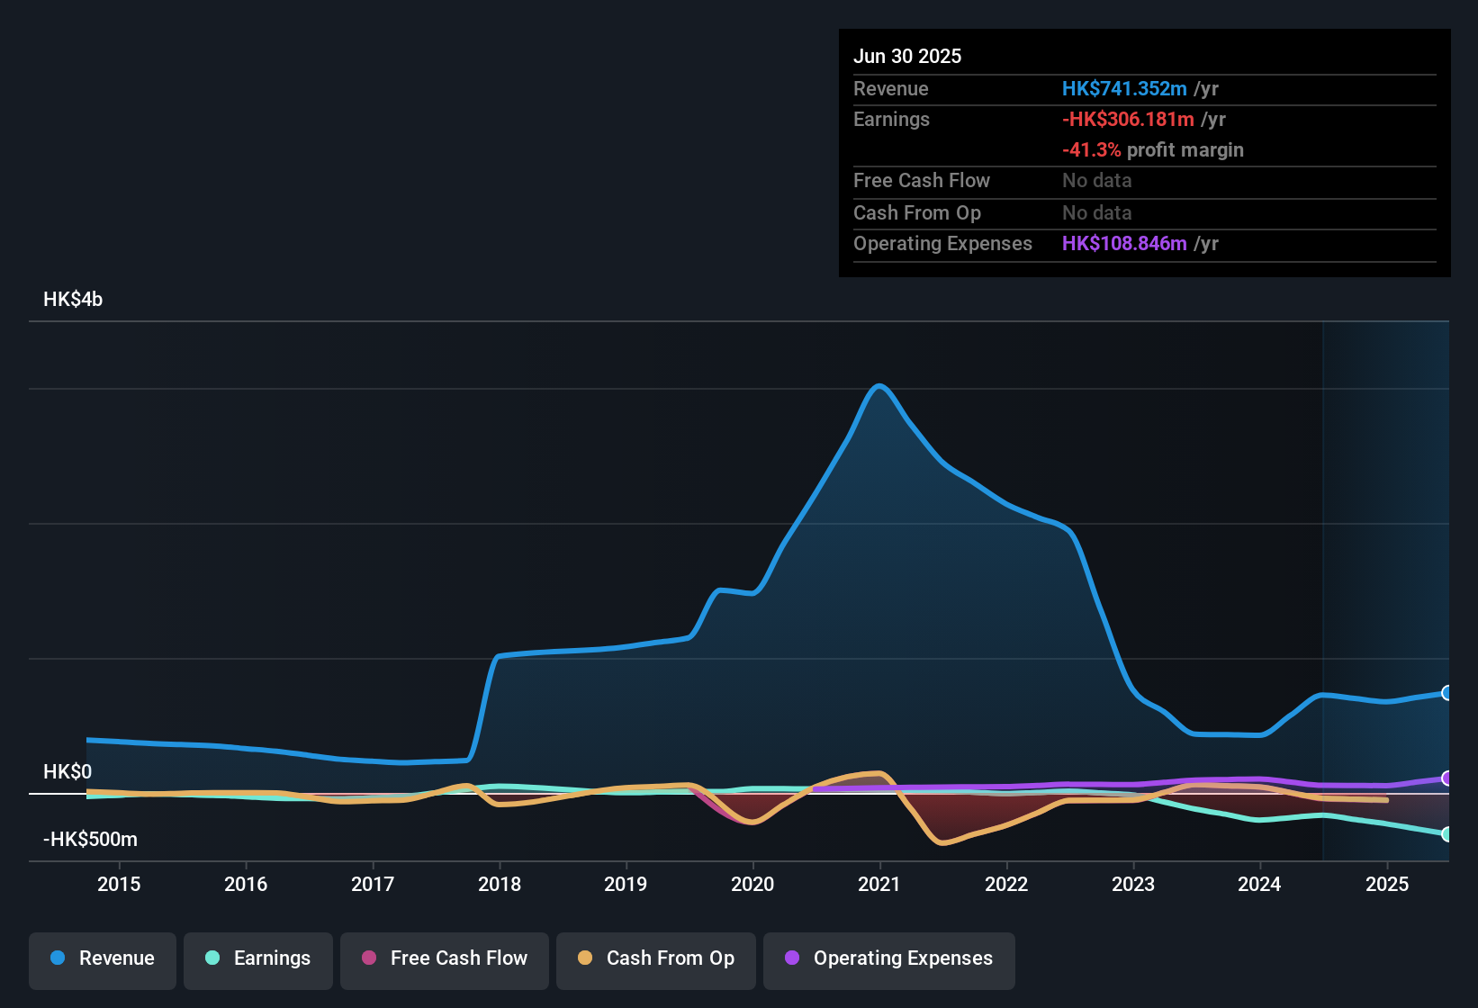Click the 2017 x-axis label
The height and width of the screenshot is (1008, 1478).
click(x=373, y=884)
